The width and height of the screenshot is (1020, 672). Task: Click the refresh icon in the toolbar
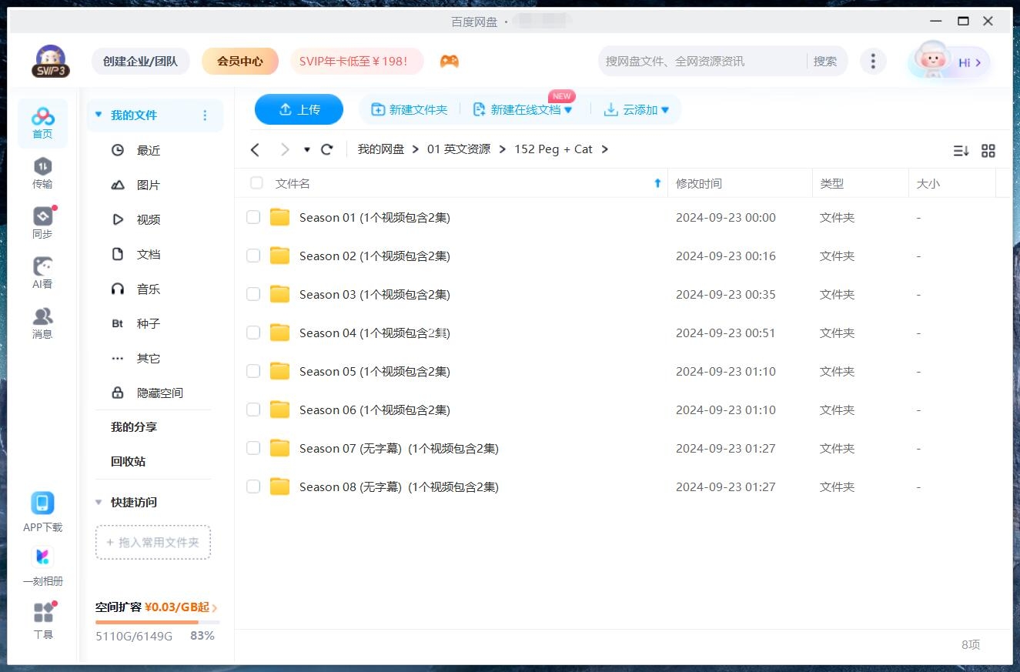pyautogui.click(x=326, y=149)
